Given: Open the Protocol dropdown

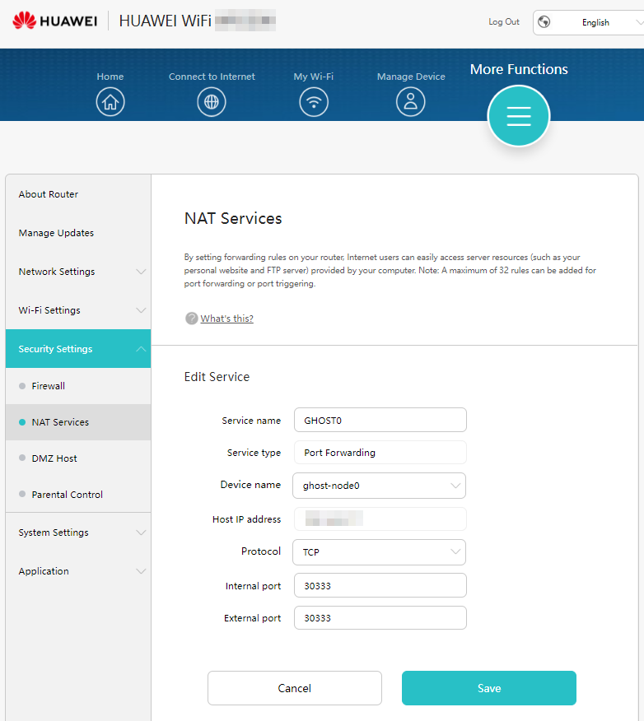Looking at the screenshot, I should point(379,552).
